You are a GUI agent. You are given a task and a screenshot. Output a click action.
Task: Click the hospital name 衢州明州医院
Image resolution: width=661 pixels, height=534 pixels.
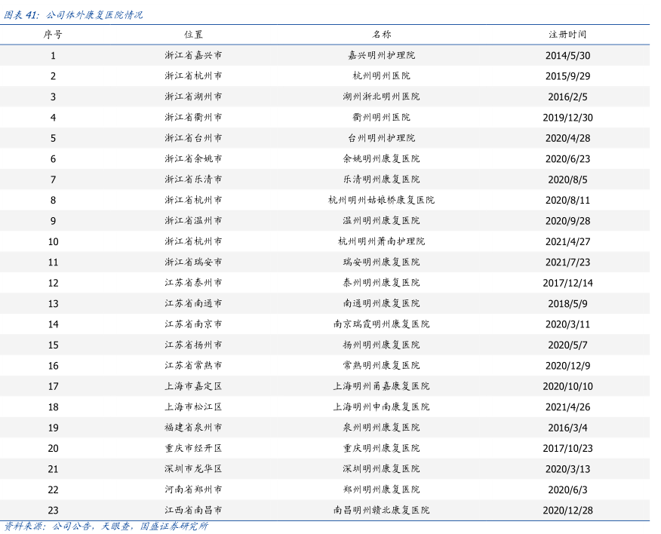pyautogui.click(x=382, y=117)
